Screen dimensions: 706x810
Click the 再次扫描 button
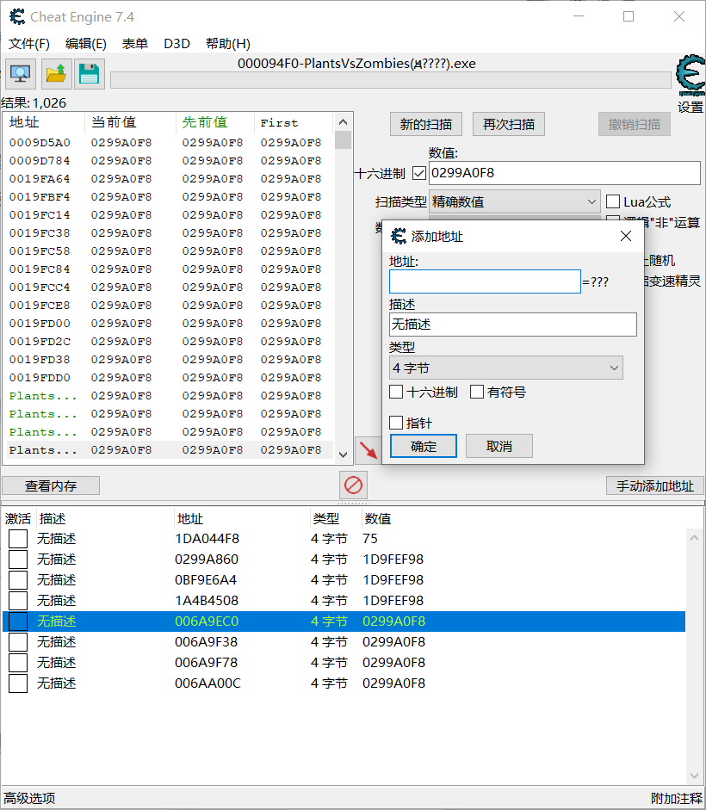[509, 124]
